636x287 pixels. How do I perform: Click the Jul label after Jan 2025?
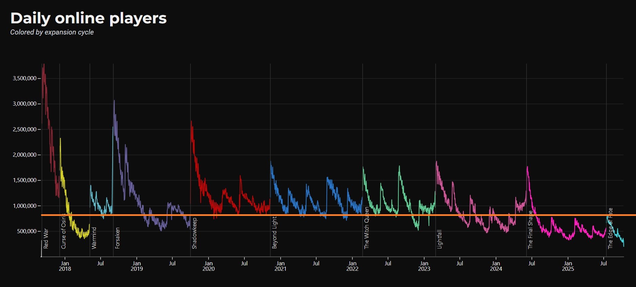point(603,263)
